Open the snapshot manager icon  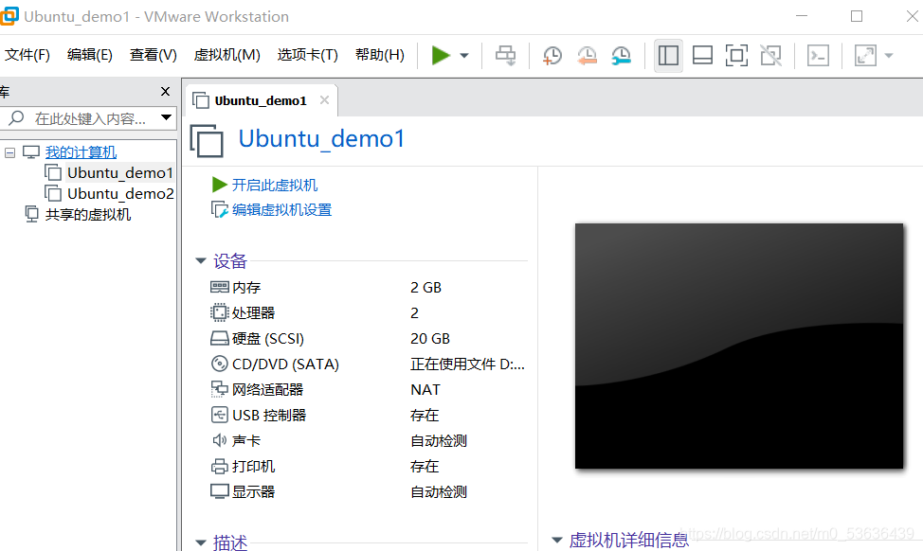coord(622,55)
